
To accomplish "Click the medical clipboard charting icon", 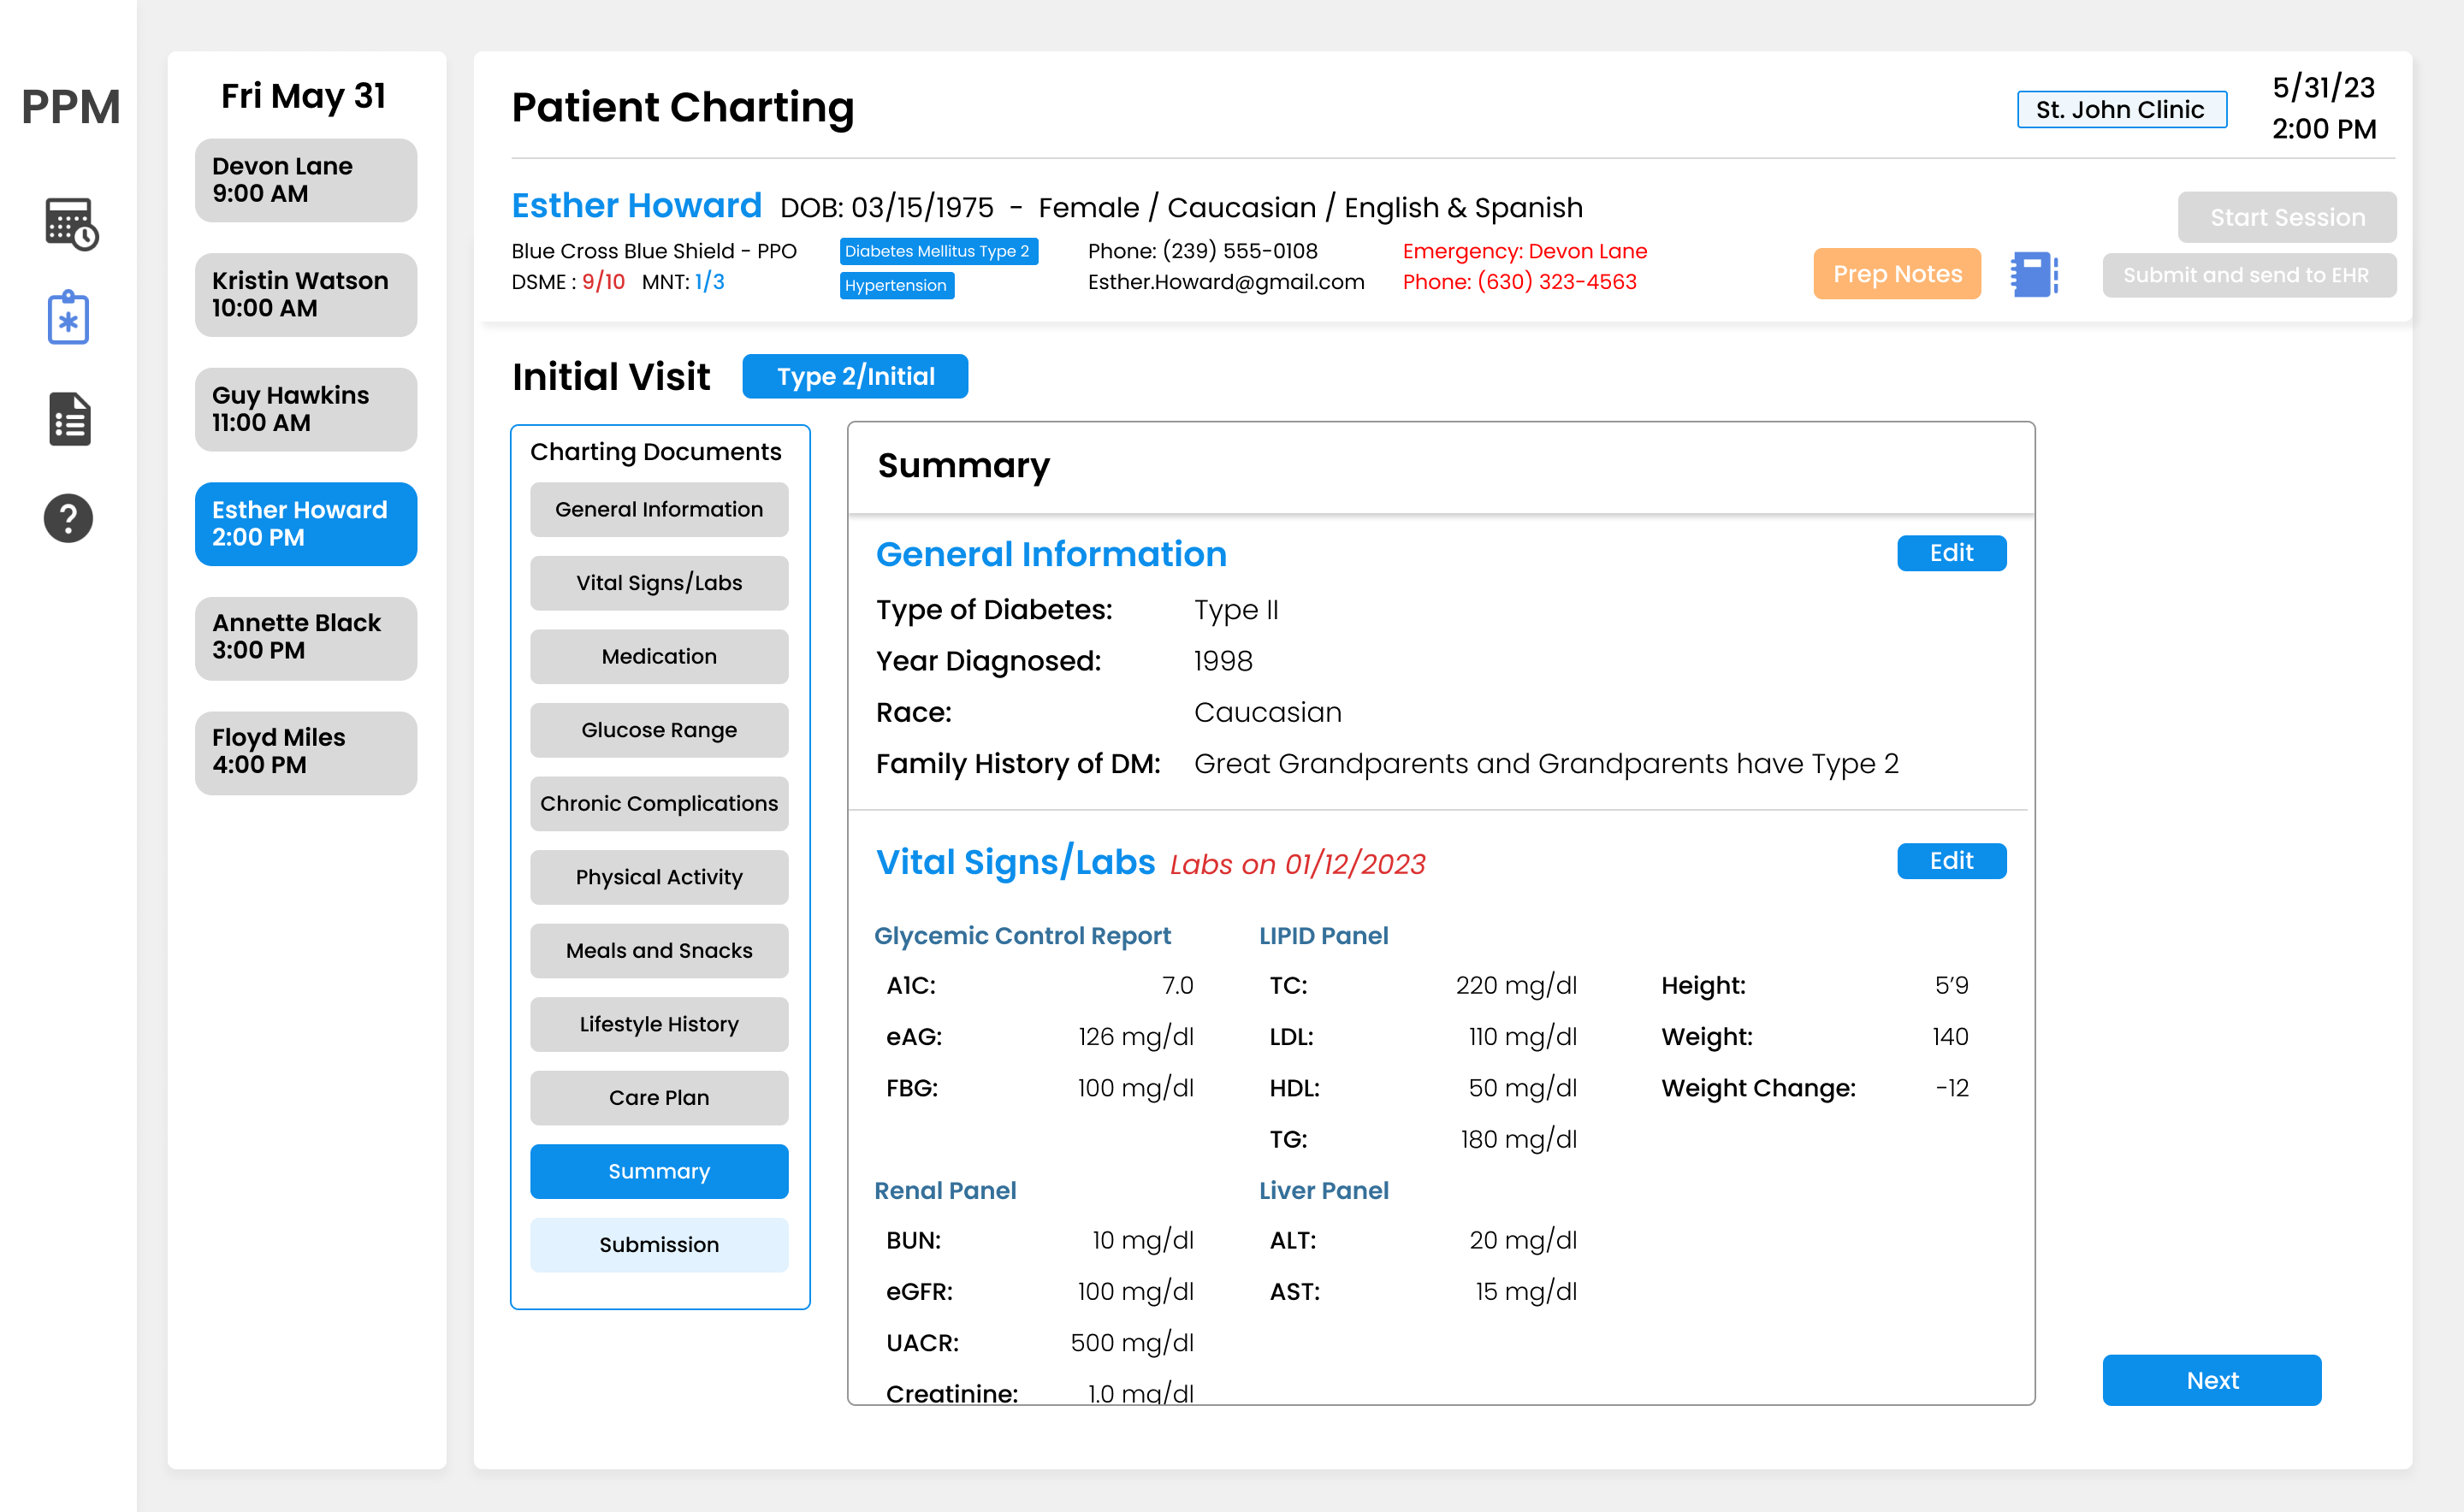I will tap(68, 319).
